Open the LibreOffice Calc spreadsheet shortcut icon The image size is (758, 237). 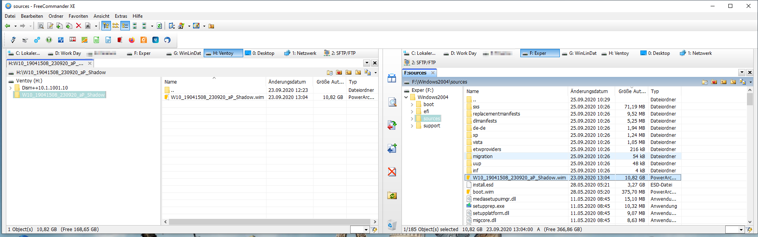[x=96, y=40]
